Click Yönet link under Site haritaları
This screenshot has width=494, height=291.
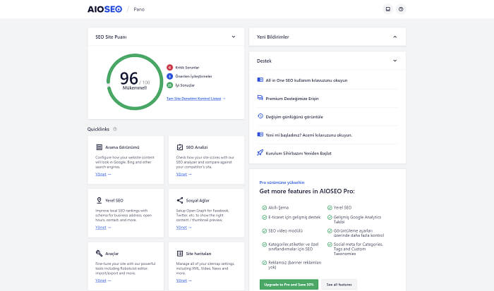point(183,280)
